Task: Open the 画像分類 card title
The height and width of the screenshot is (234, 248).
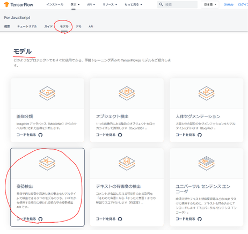Action: point(25,116)
